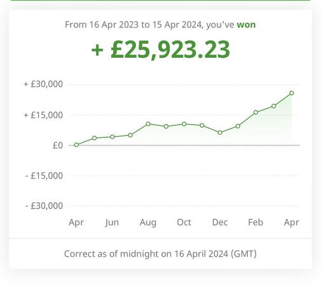The image size is (321, 286).
Task: Select the December low data point
Action: (220, 133)
